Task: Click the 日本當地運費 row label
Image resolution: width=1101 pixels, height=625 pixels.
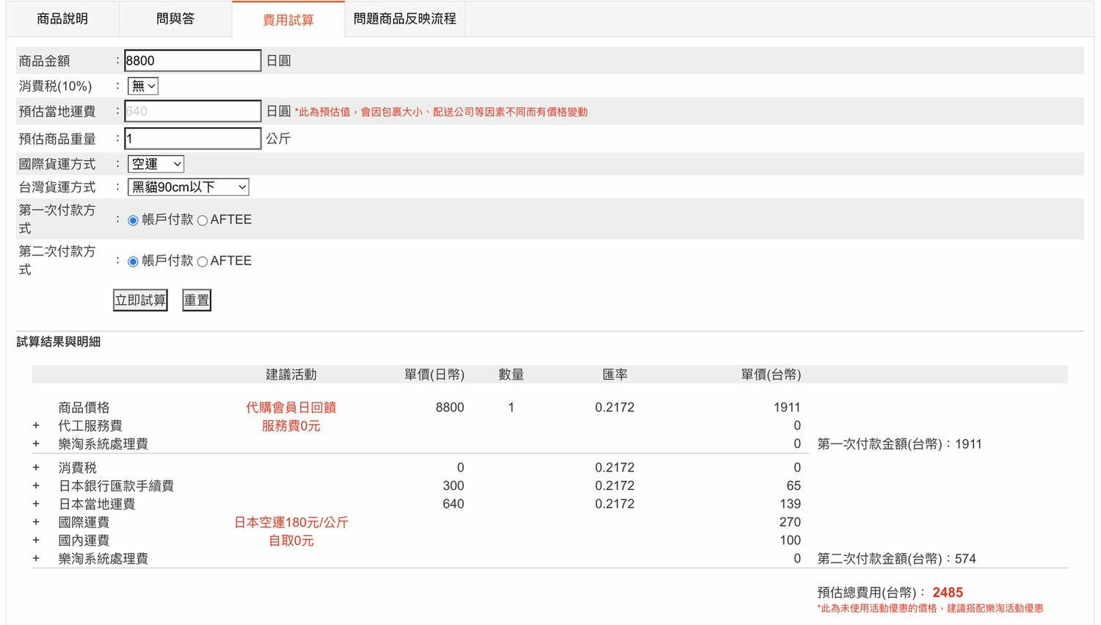Action: tap(97, 505)
